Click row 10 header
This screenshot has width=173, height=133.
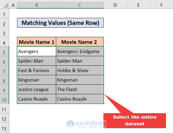pyautogui.click(x=4, y=99)
